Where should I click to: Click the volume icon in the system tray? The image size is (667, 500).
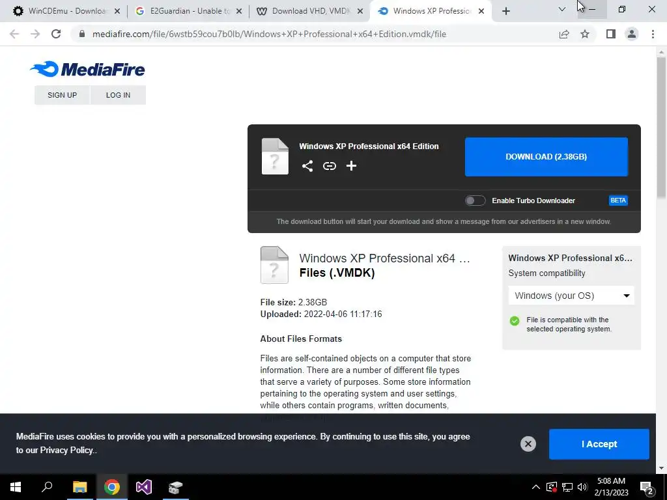[582, 487]
